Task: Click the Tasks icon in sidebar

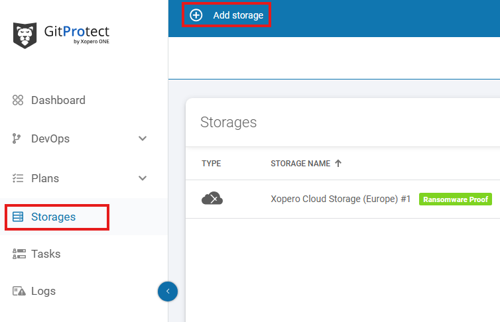Action: [x=18, y=254]
